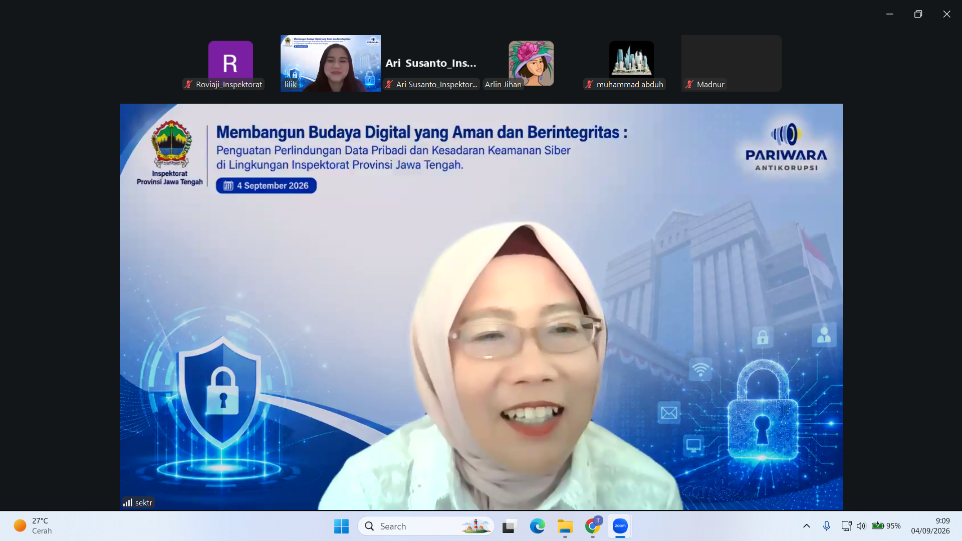Click microphone icon in system tray
This screenshot has width=962, height=541.
pyautogui.click(x=827, y=526)
